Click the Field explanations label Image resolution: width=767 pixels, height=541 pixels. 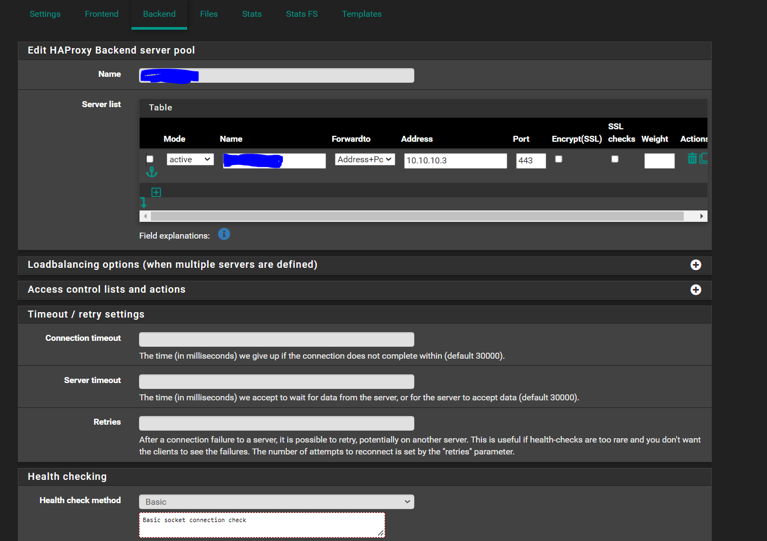coord(174,236)
